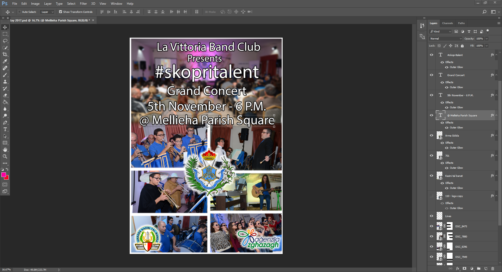Image resolution: width=502 pixels, height=272 pixels.
Task: Select the Quick Selection tool
Action: [x=5, y=48]
